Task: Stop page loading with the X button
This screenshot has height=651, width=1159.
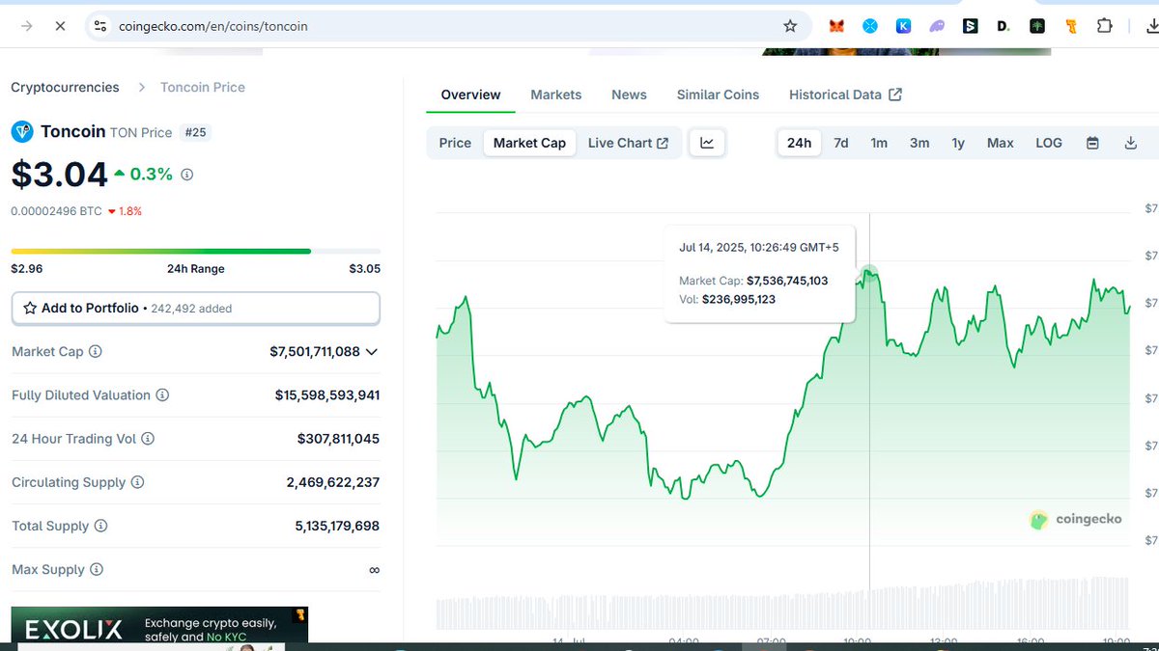Action: pos(60,26)
